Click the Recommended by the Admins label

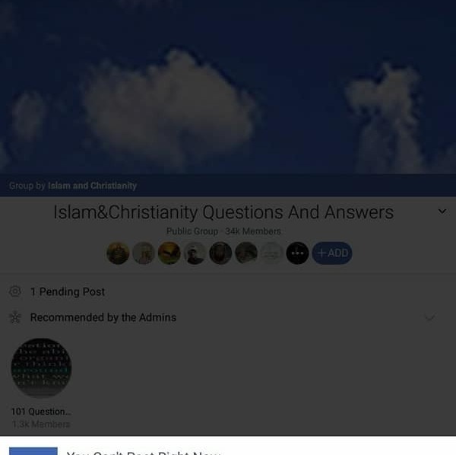point(103,317)
